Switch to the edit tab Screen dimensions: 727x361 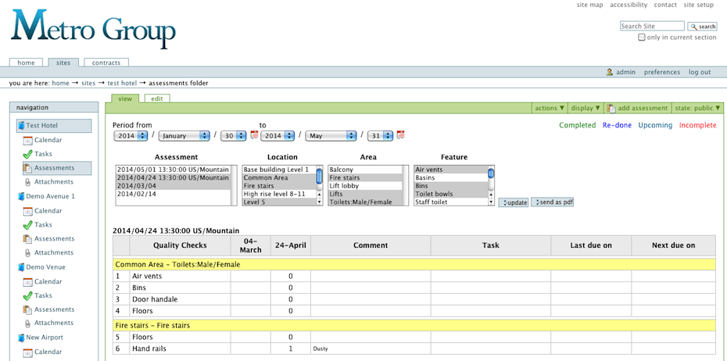point(157,98)
